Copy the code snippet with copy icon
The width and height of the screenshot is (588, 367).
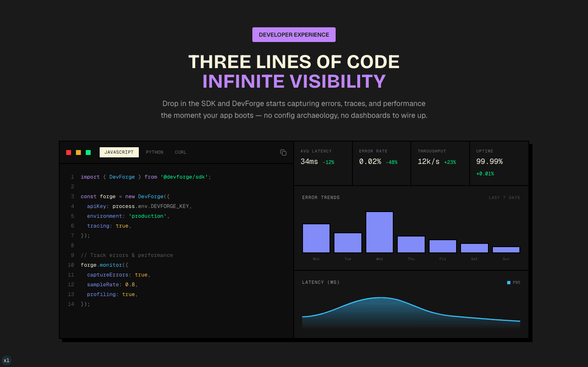283,153
